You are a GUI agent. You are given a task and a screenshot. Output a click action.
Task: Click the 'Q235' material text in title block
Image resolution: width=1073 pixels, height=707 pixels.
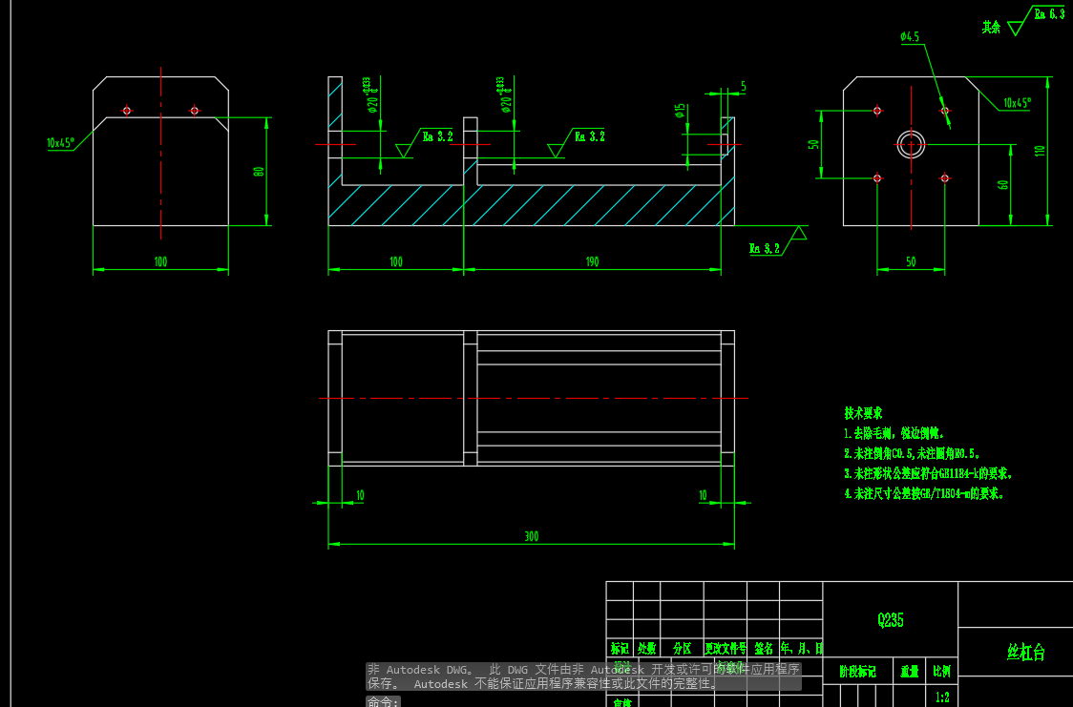(x=891, y=620)
